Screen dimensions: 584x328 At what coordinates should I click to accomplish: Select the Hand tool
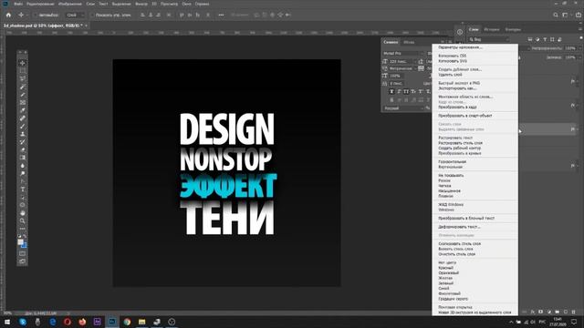pos(22,213)
